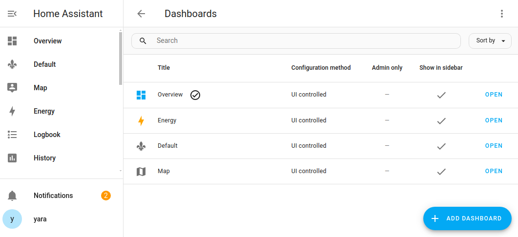Click OPEN for the Energy dashboard
Screen dimensions: 518x237
(x=494, y=120)
